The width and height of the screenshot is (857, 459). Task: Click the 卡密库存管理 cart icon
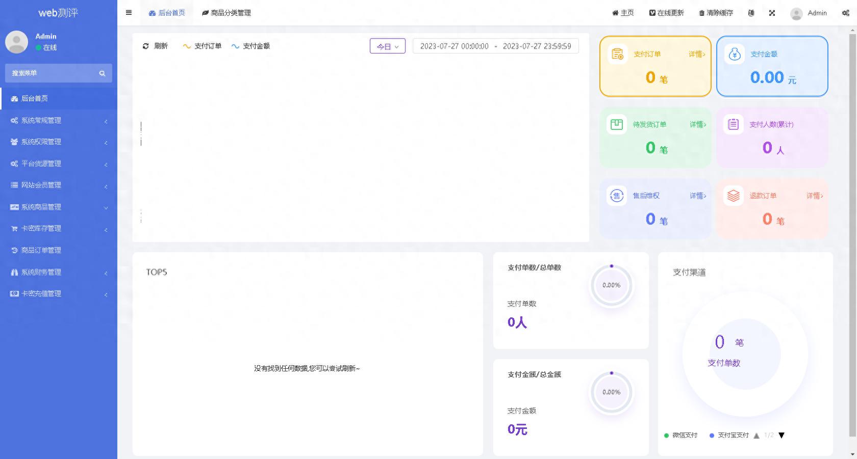tap(14, 228)
